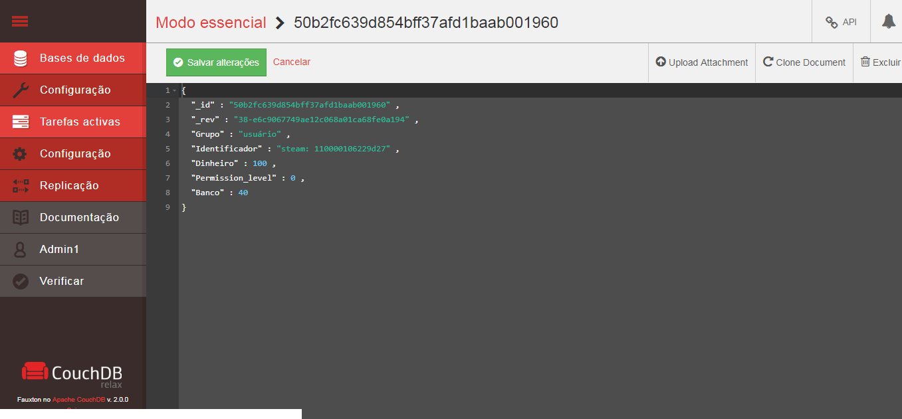The height and width of the screenshot is (419, 902).
Task: Click the API button label
Action: 849,22
